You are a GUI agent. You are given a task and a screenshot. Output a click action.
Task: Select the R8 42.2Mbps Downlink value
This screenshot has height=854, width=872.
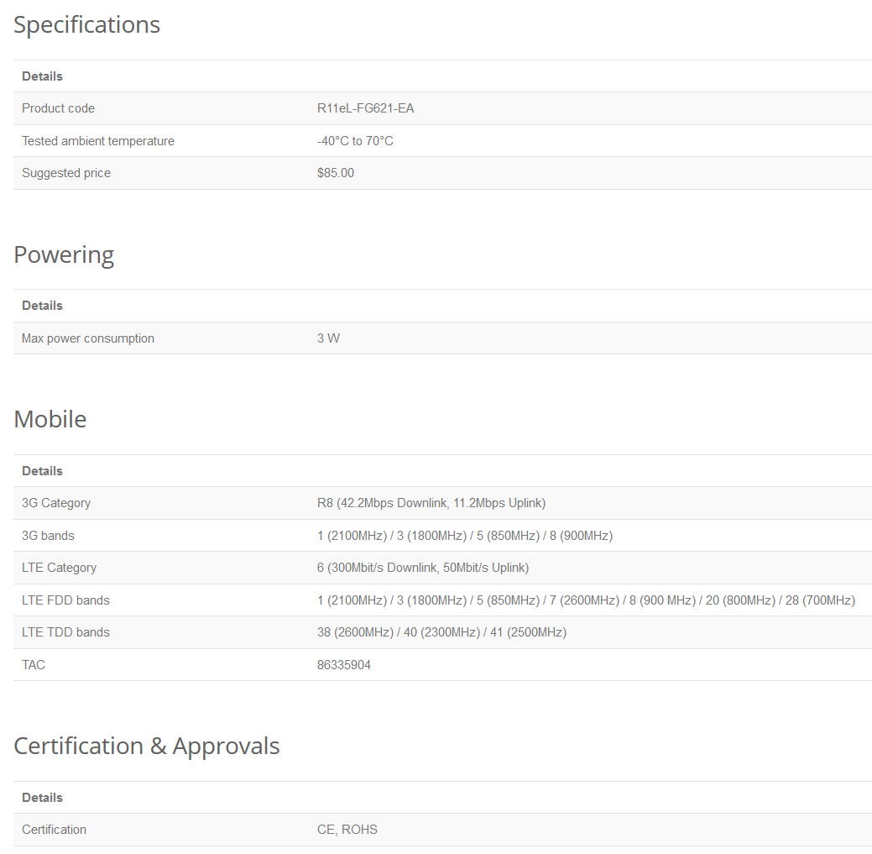pos(431,503)
